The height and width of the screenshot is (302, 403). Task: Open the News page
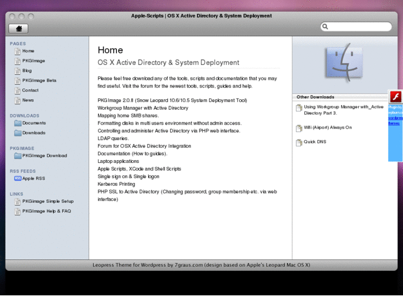(28, 100)
